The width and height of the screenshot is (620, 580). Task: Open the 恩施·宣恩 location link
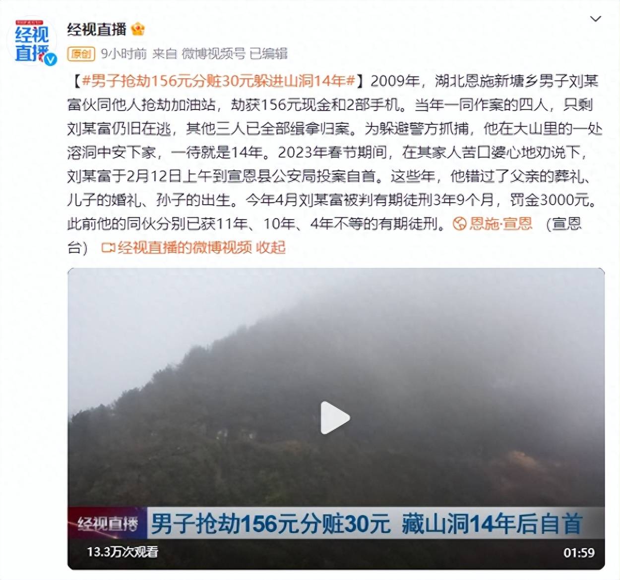tap(500, 224)
